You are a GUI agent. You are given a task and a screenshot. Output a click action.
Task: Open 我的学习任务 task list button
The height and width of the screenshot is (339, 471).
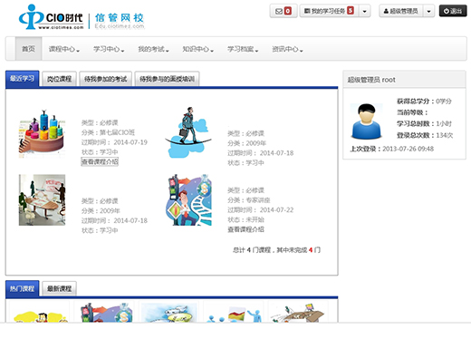[329, 11]
